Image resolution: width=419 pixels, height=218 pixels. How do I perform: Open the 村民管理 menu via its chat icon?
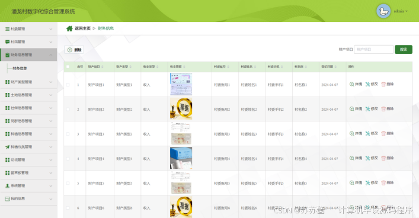click(8, 42)
